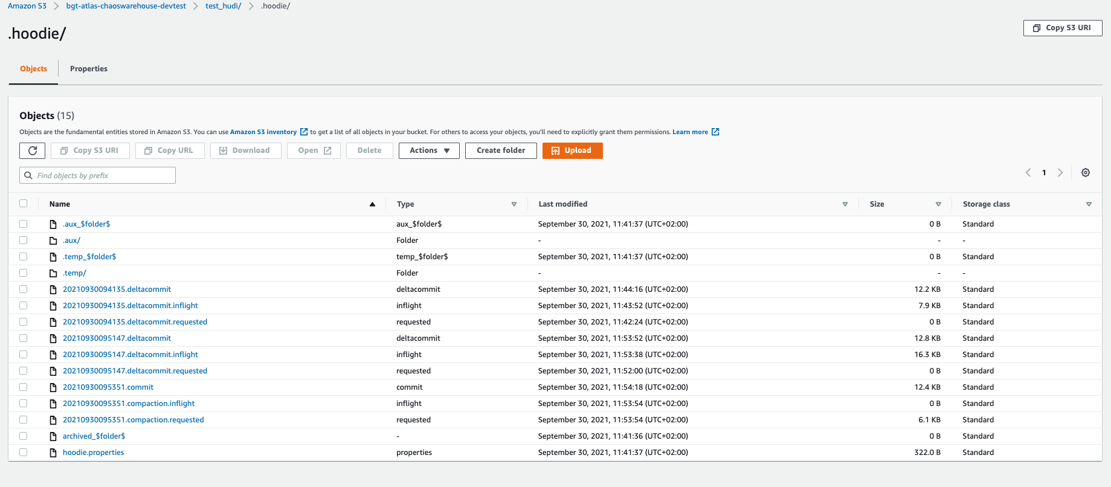Switch to the Objects tab
The height and width of the screenshot is (487, 1111).
(x=33, y=69)
